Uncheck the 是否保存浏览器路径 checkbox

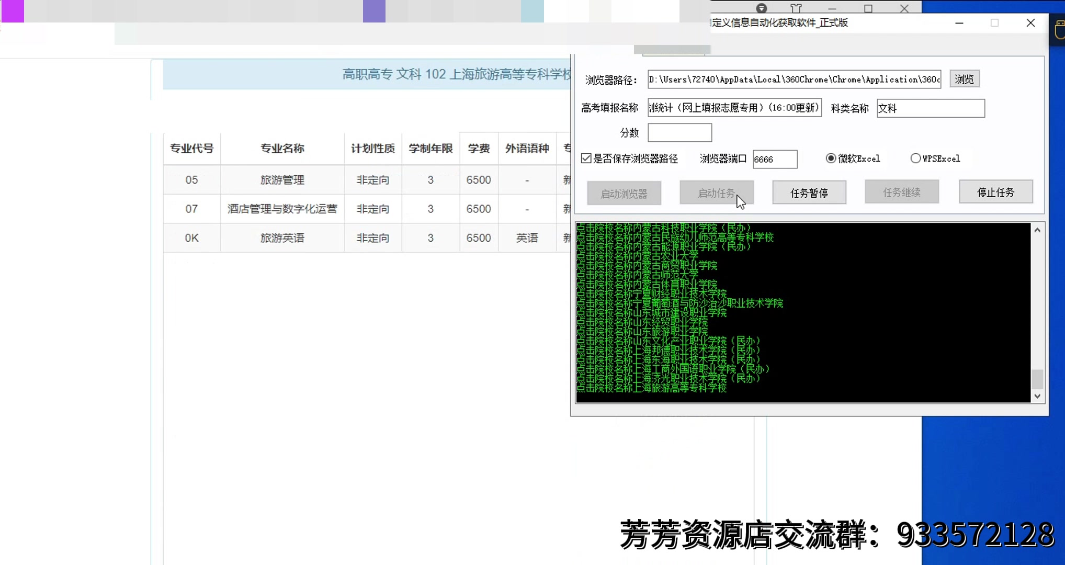586,158
